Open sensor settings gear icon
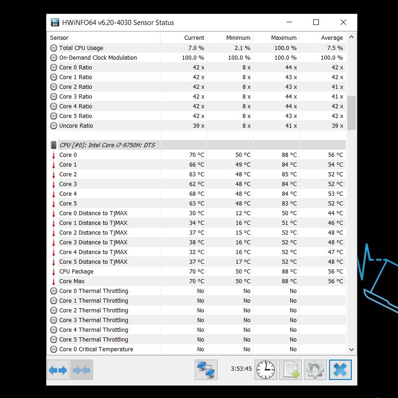The image size is (398, 398). tap(315, 370)
